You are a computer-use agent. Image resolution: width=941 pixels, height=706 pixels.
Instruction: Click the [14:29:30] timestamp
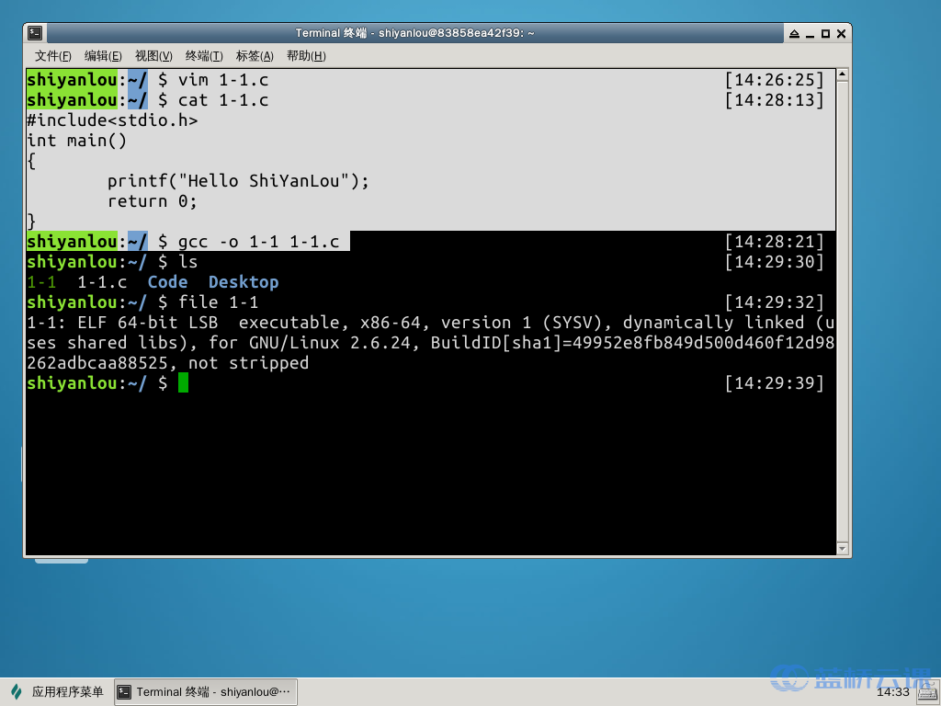pos(774,262)
